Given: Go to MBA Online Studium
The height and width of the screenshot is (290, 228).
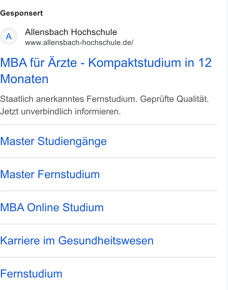Looking at the screenshot, I should coord(52,207).
